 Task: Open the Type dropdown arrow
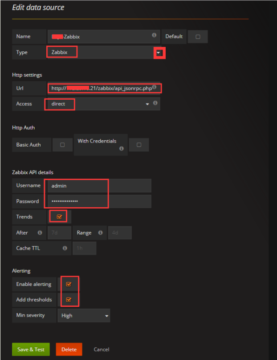coord(158,53)
